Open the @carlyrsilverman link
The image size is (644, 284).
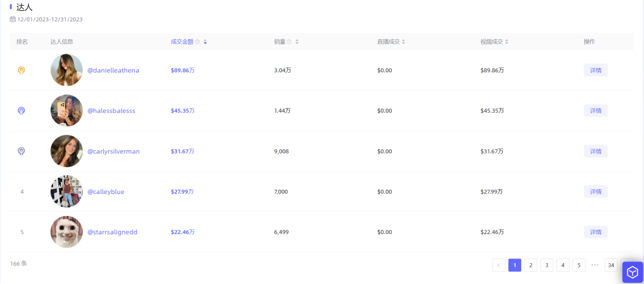click(114, 151)
